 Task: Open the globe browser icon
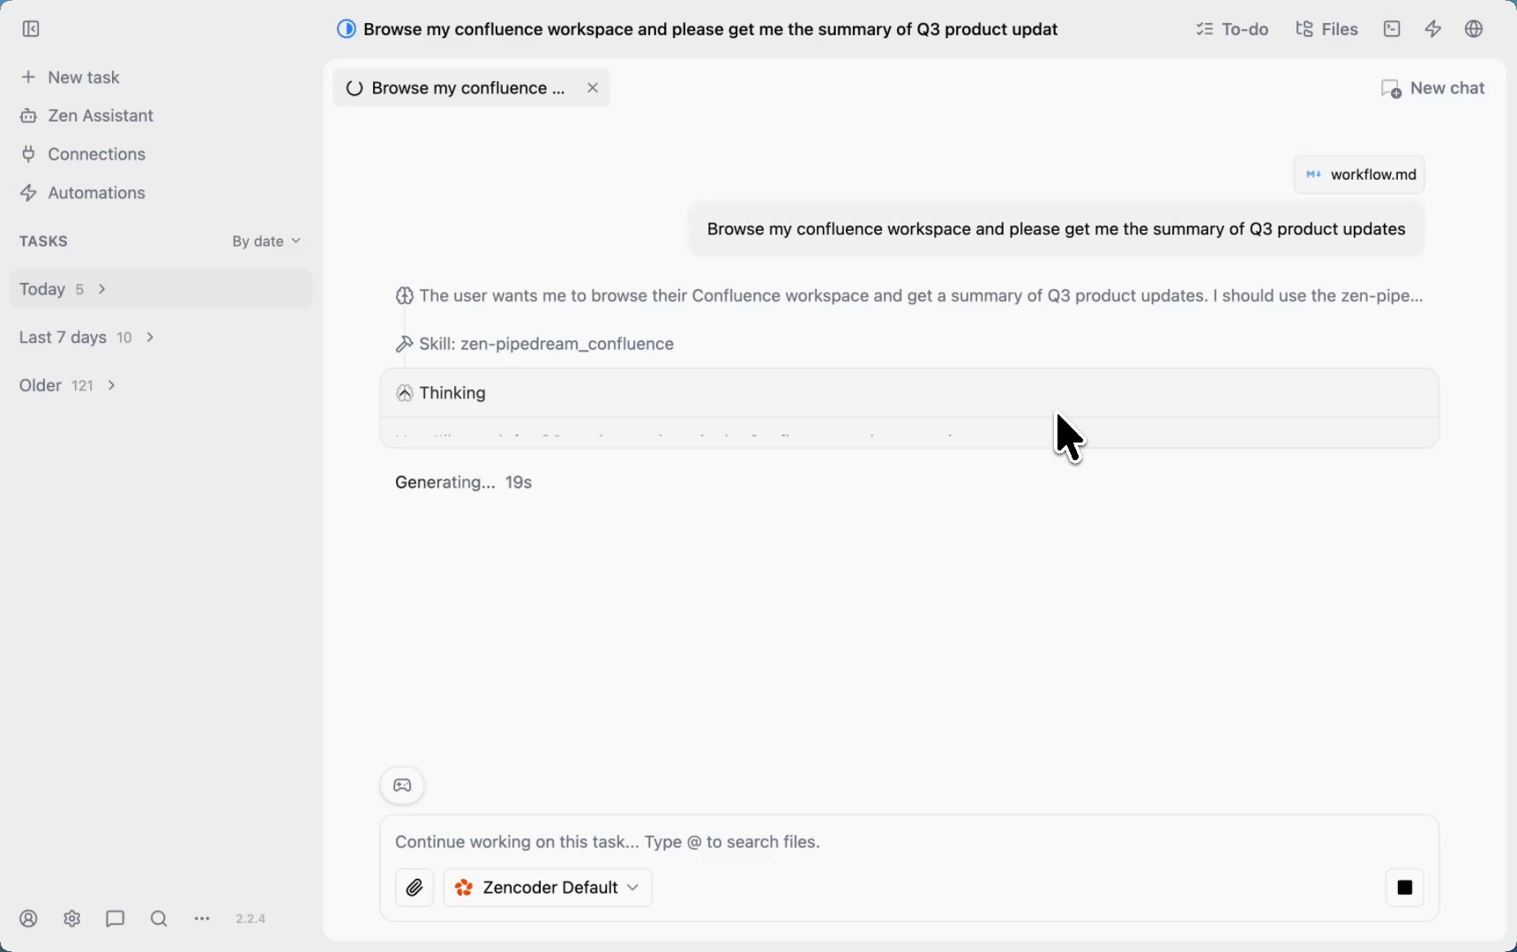[x=1474, y=29]
